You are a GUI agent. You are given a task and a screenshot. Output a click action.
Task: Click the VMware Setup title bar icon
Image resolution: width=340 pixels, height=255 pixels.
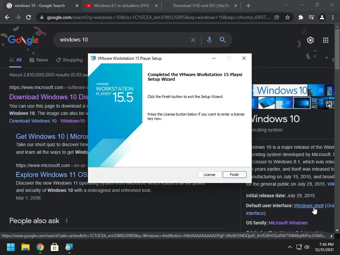click(x=93, y=58)
